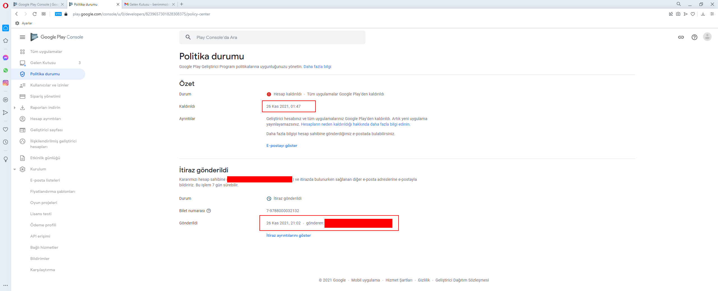Viewport: 718px width, 291px height.
Task: Open Geliştirici Dağıtım Sözleşmesi footer link
Action: 462,280
